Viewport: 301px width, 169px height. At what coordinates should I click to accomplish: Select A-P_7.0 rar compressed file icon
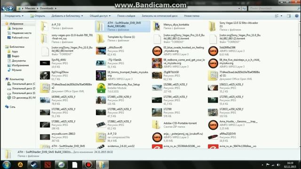[x=101, y=137]
